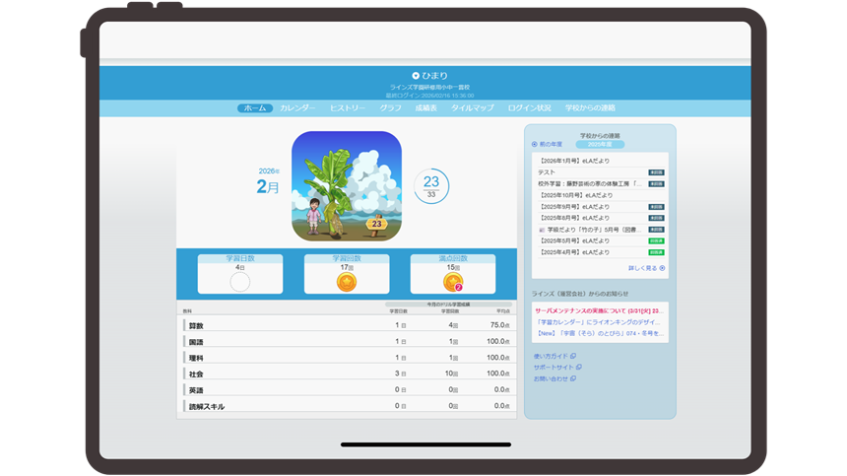Go to the タイルマップ tab
847x476 pixels.
[473, 107]
